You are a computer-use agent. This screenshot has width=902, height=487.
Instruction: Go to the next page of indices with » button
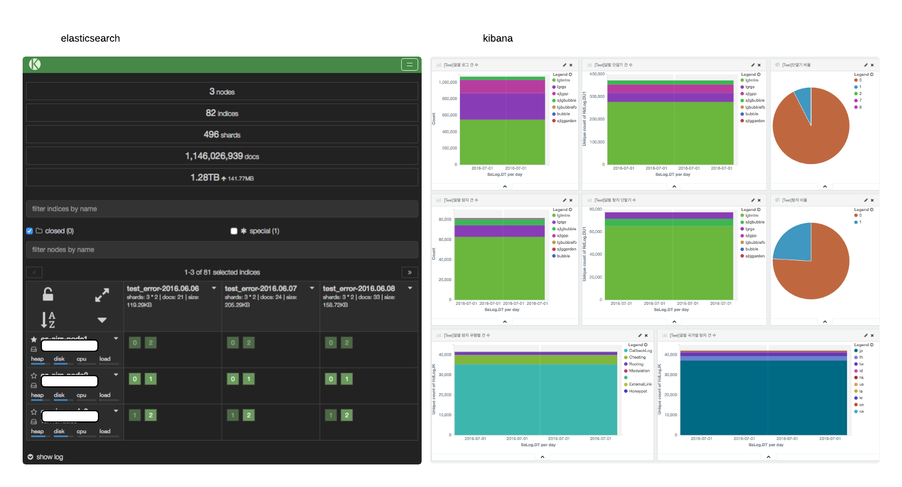[410, 273]
